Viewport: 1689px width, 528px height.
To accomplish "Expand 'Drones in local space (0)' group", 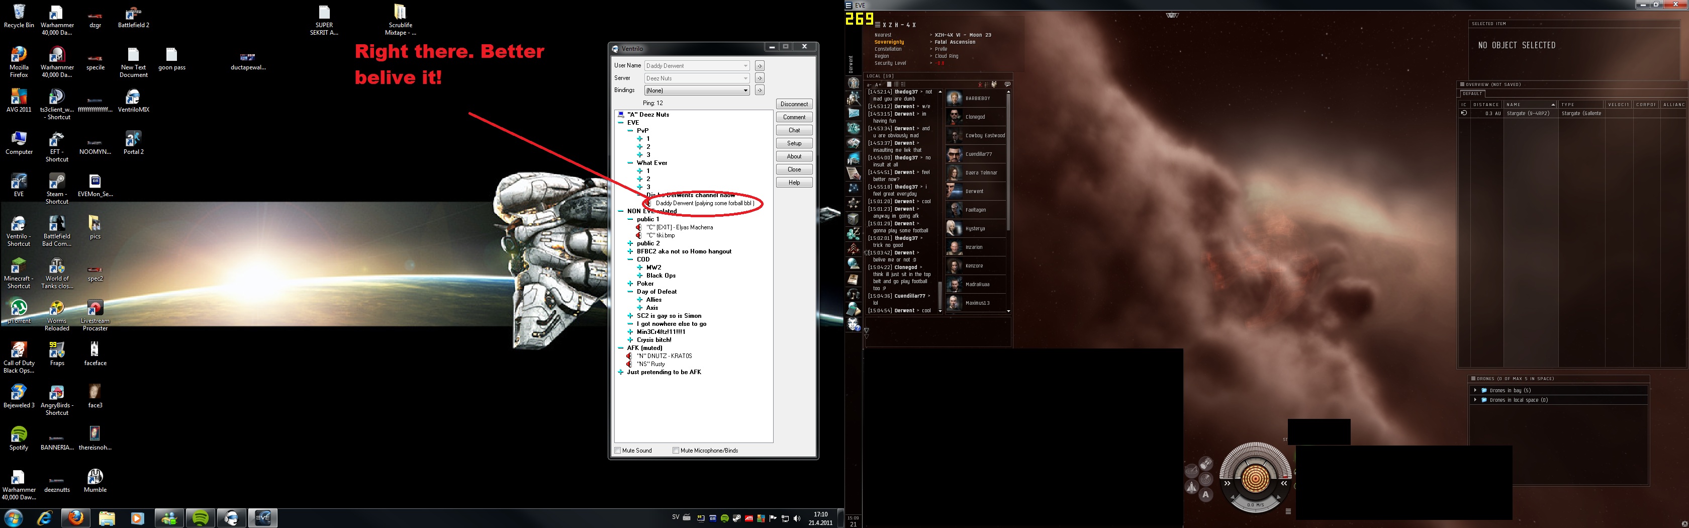I will click(1475, 400).
